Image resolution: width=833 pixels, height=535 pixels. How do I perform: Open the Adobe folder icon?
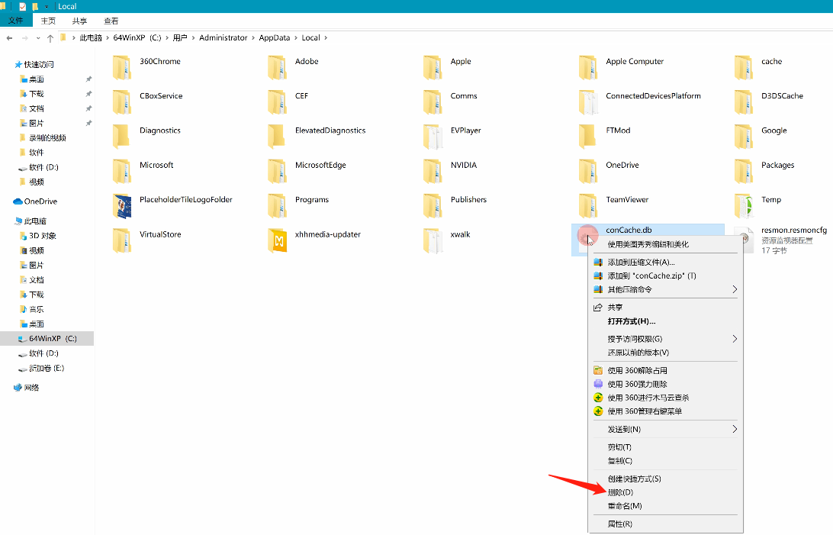point(278,67)
